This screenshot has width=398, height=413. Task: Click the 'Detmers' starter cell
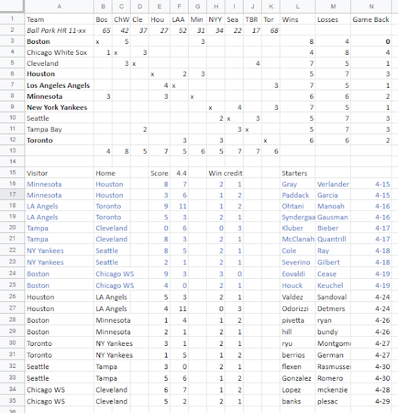(333, 308)
